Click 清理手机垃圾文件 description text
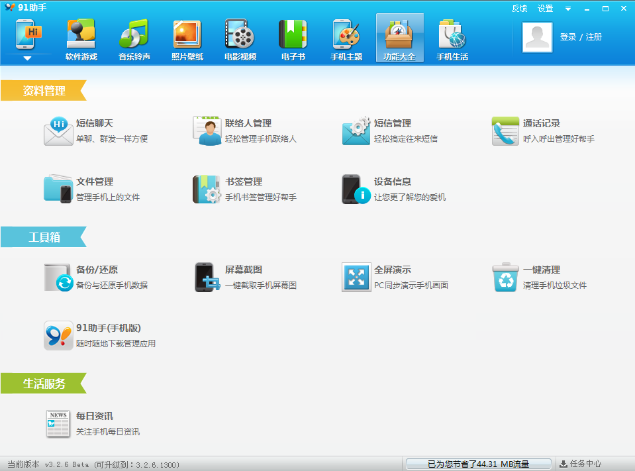The height and width of the screenshot is (471, 635). point(555,286)
